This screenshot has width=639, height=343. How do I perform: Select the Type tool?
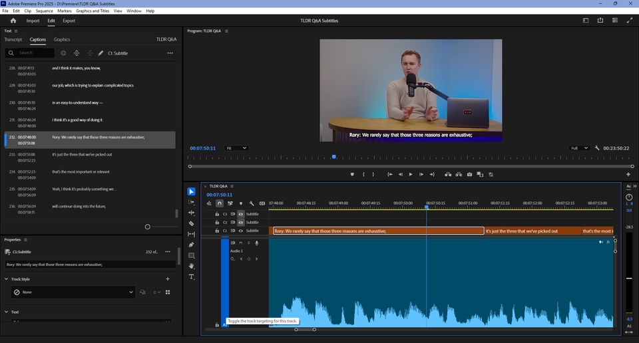pyautogui.click(x=192, y=277)
